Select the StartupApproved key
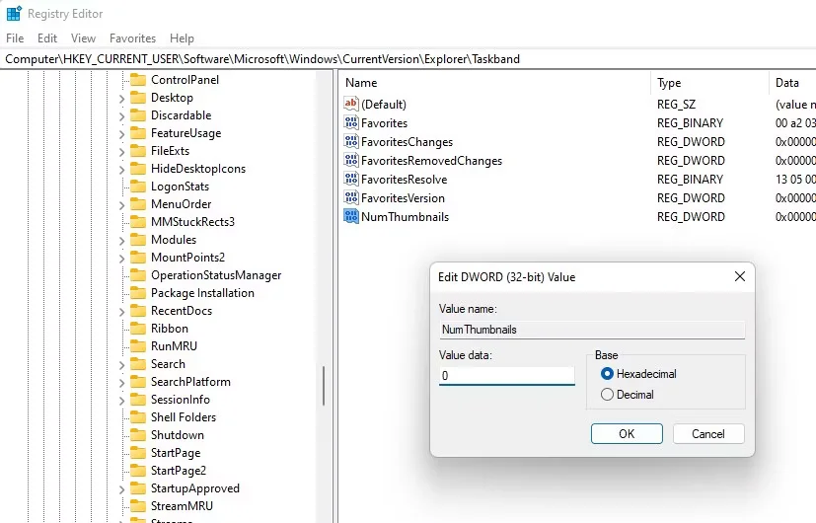 pos(195,488)
